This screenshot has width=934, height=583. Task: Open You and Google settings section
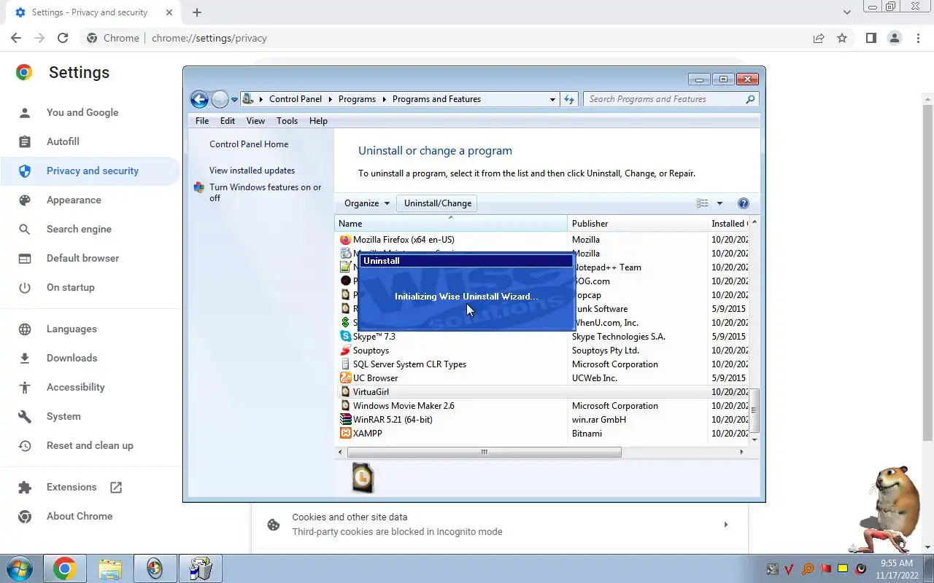click(x=82, y=112)
